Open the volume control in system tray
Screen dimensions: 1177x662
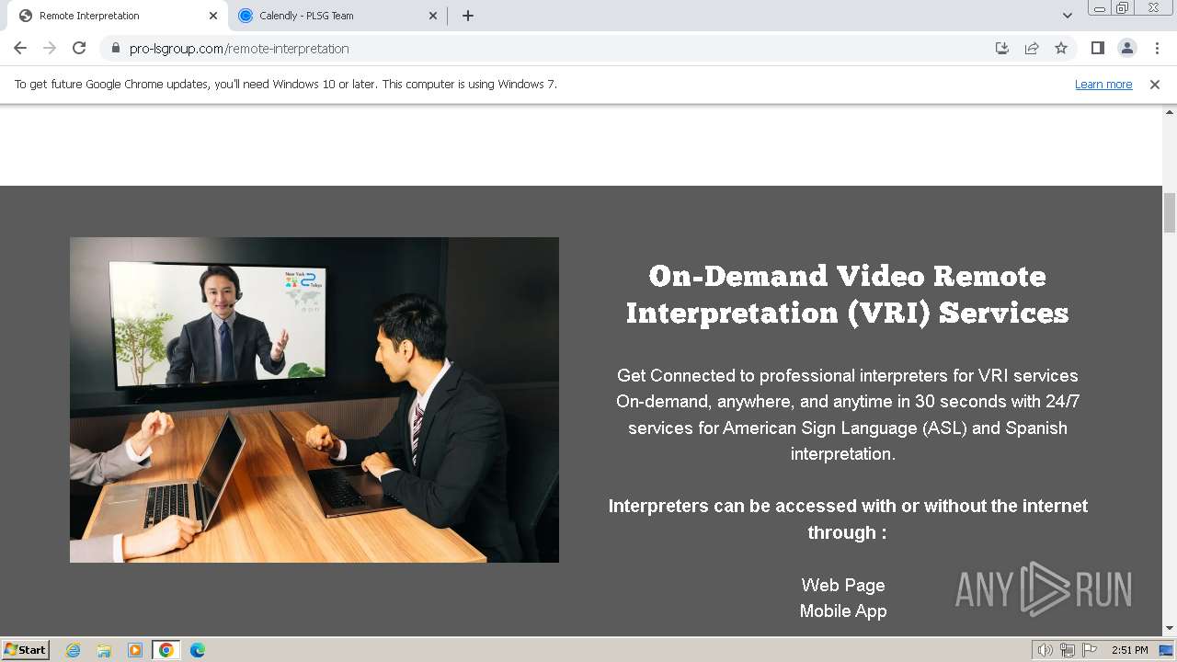[x=1045, y=650]
